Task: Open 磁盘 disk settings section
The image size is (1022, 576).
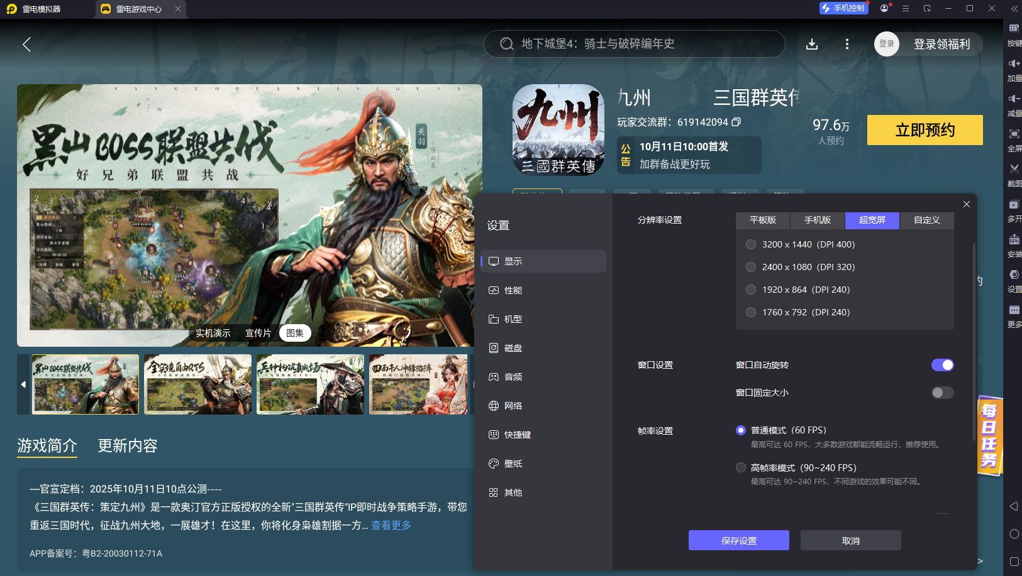Action: pos(543,348)
